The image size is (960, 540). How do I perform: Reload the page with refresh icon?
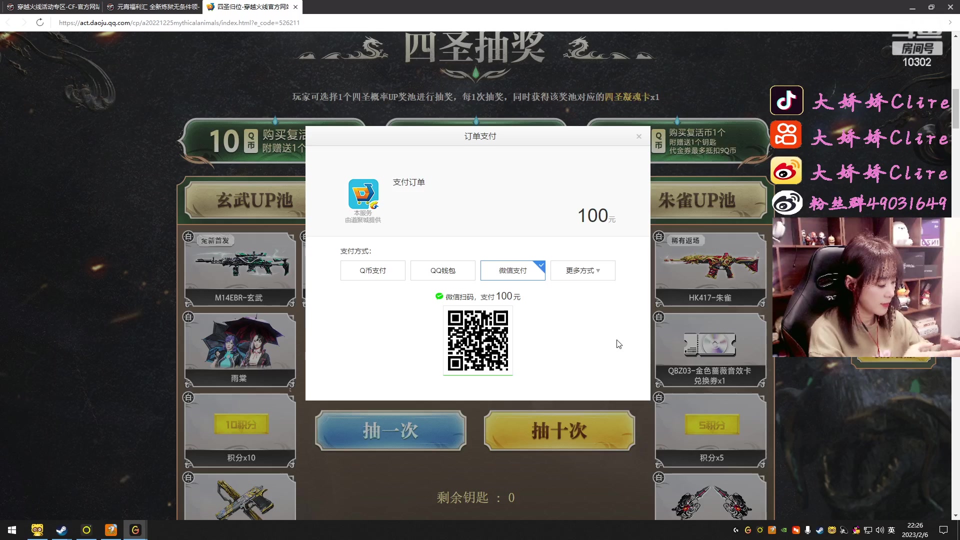coord(40,22)
